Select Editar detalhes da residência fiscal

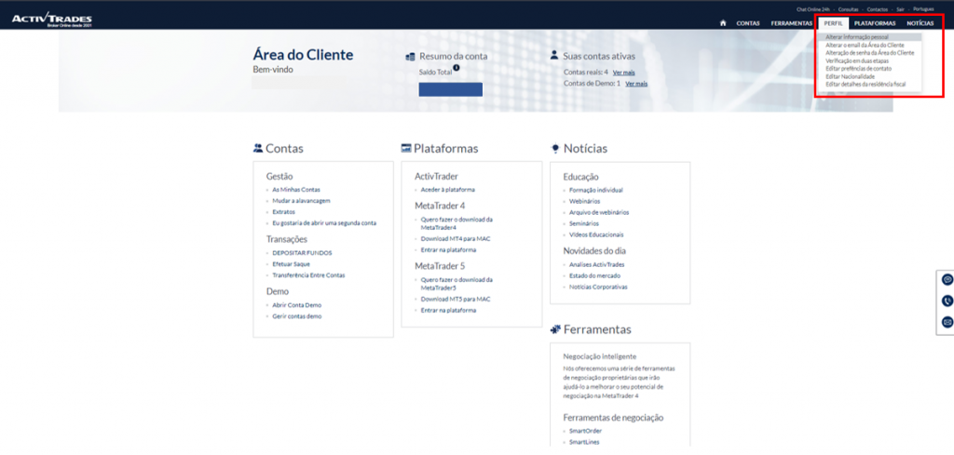(865, 85)
